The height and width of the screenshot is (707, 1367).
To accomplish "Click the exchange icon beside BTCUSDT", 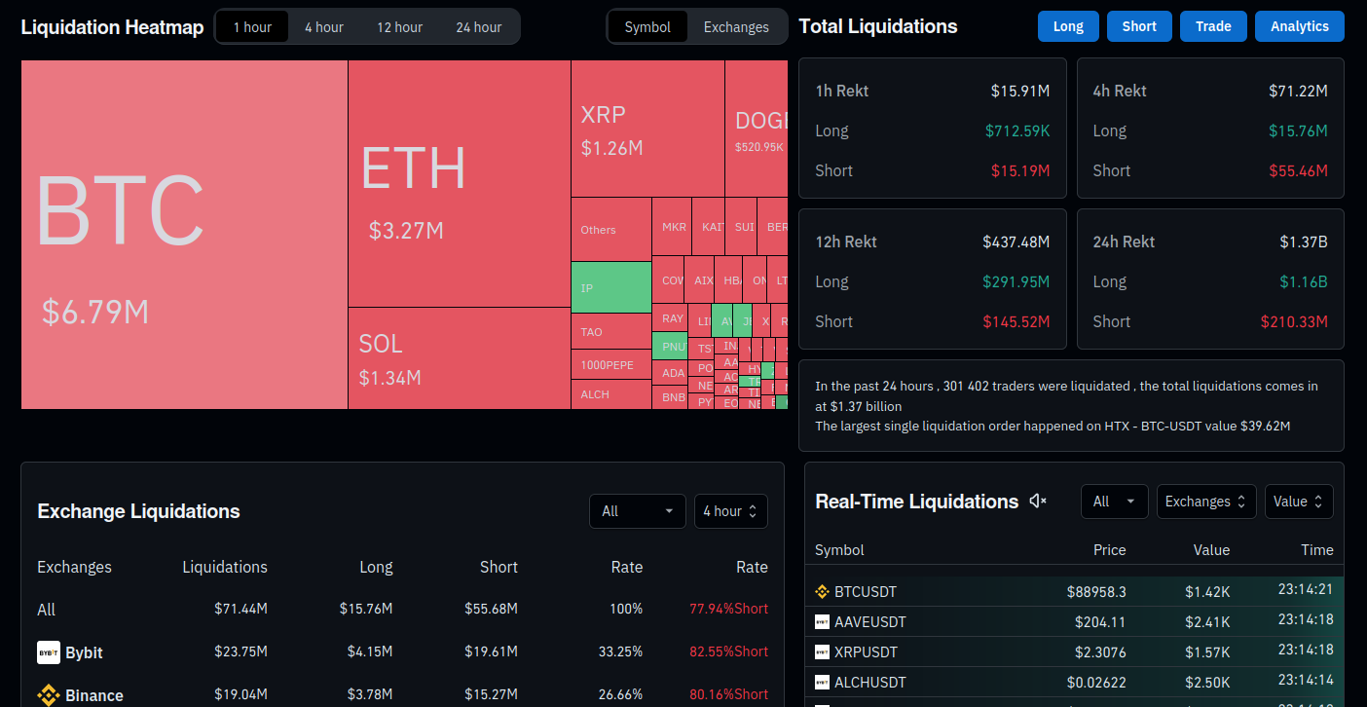I will click(822, 591).
